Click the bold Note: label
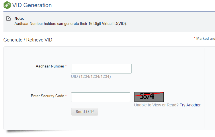Image resolution: width=215 pixels, height=137 pixels. click(19, 19)
